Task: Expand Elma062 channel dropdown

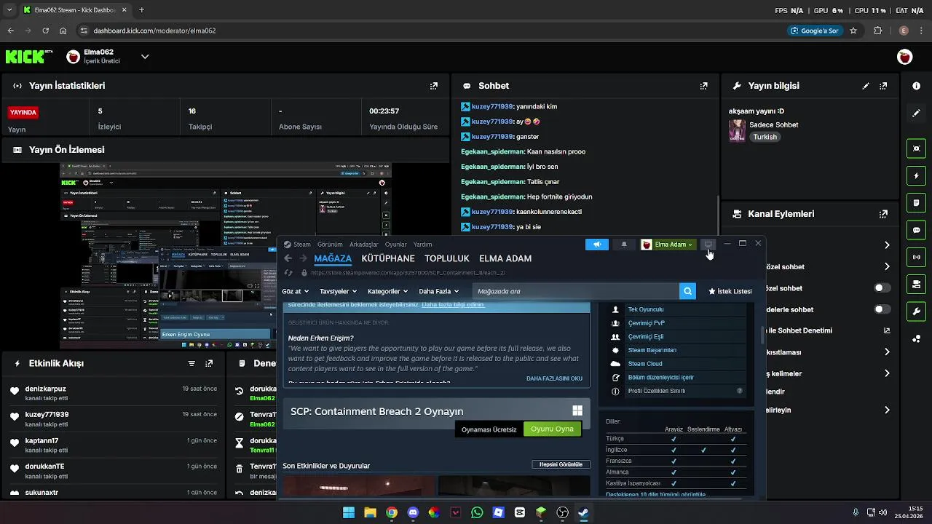Action: (145, 57)
